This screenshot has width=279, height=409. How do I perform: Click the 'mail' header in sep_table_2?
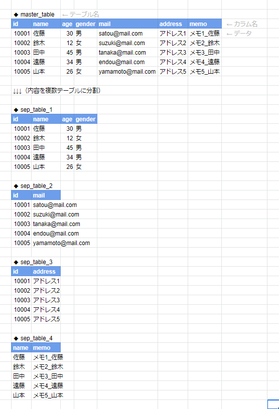coord(46,195)
